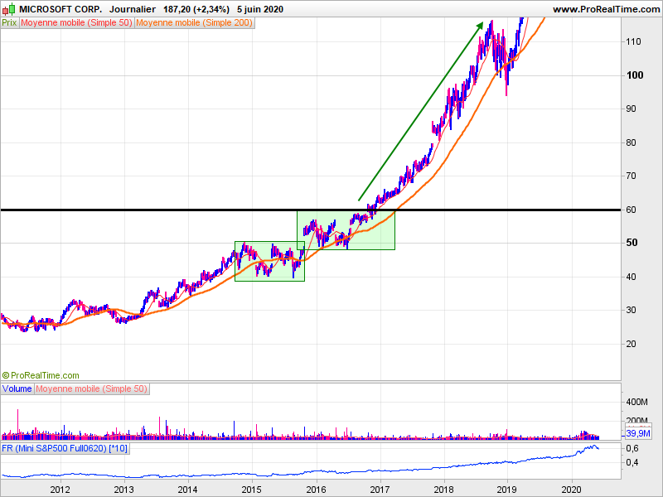Screen dimensions: 663x497
Task: Open Moyenne mobile (Simple 50) price indicator label
Action: pos(76,23)
